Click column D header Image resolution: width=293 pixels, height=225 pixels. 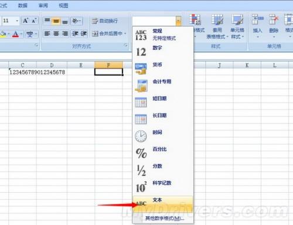[52, 65]
